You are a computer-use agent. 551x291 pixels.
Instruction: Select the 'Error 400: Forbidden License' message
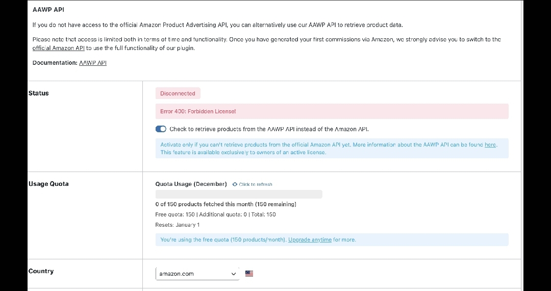198,111
